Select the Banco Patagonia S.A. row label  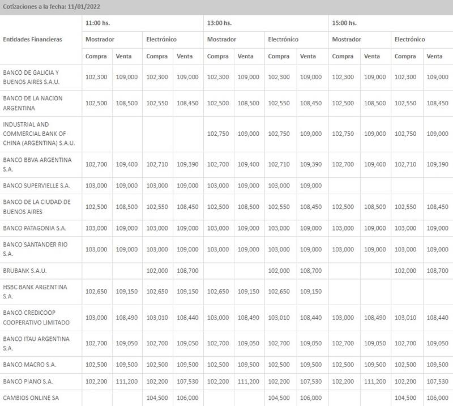(35, 228)
